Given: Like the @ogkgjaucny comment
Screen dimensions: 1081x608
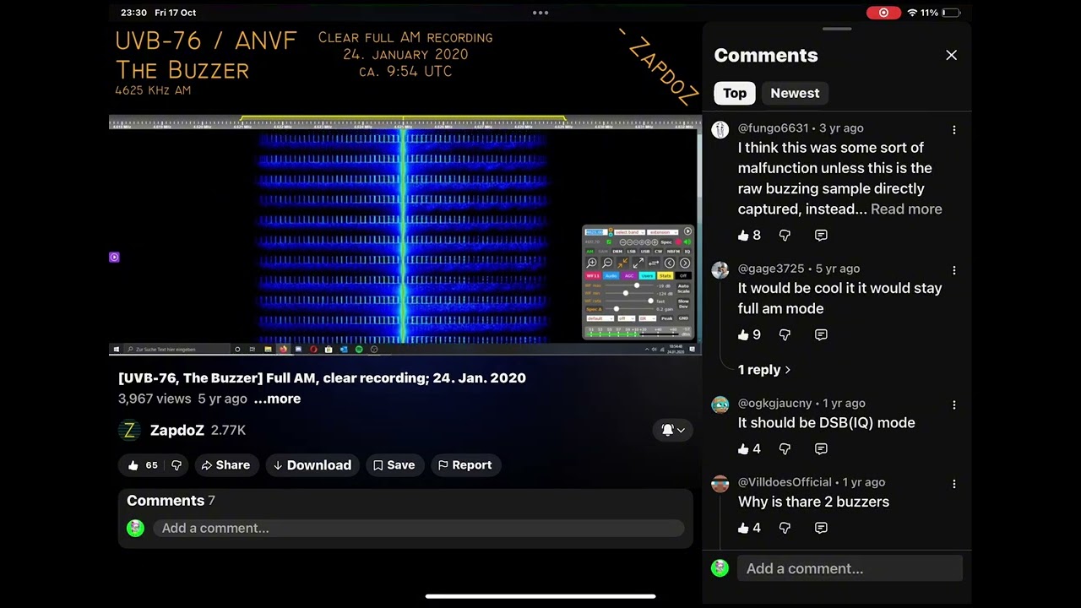Looking at the screenshot, I should [743, 449].
